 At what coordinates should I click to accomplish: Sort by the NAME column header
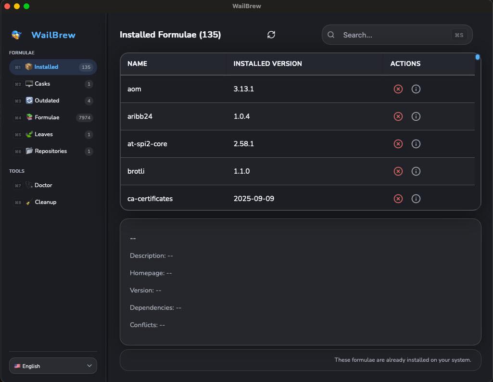pyautogui.click(x=137, y=64)
